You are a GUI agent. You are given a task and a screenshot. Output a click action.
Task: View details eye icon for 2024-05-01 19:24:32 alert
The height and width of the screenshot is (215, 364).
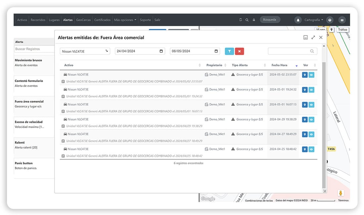pos(311,90)
